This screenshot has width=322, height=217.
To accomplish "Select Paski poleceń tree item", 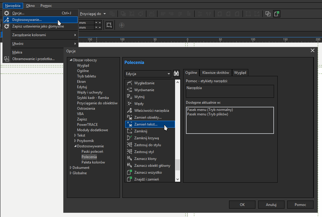I will (x=92, y=152).
